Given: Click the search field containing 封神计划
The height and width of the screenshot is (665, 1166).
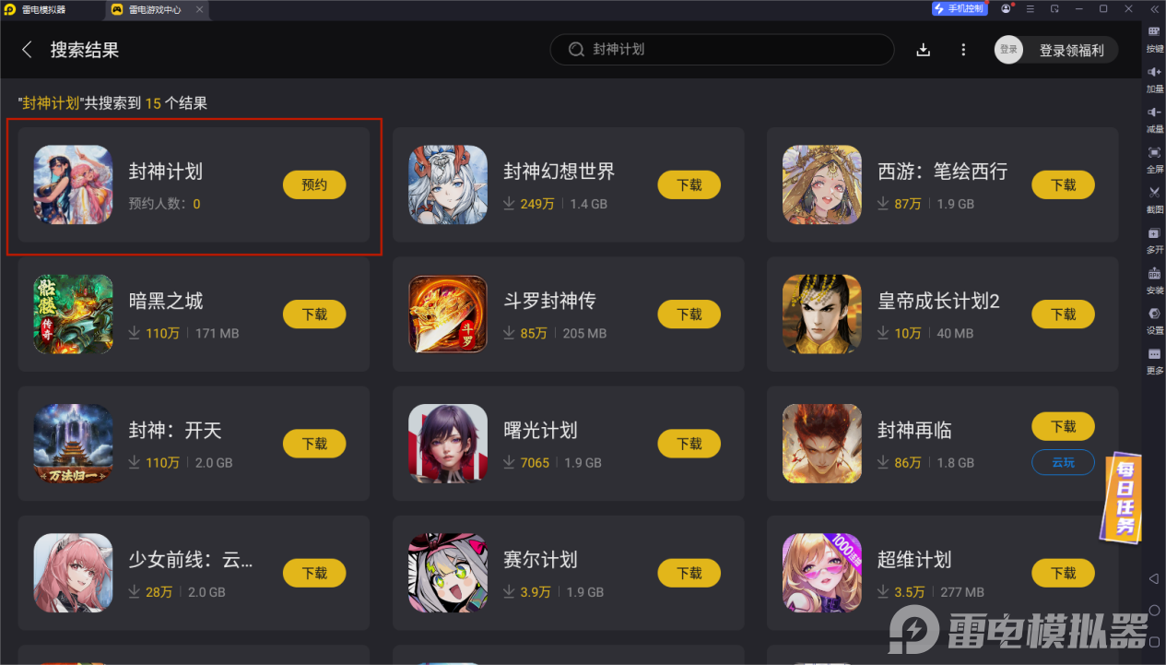Looking at the screenshot, I should click(x=722, y=50).
